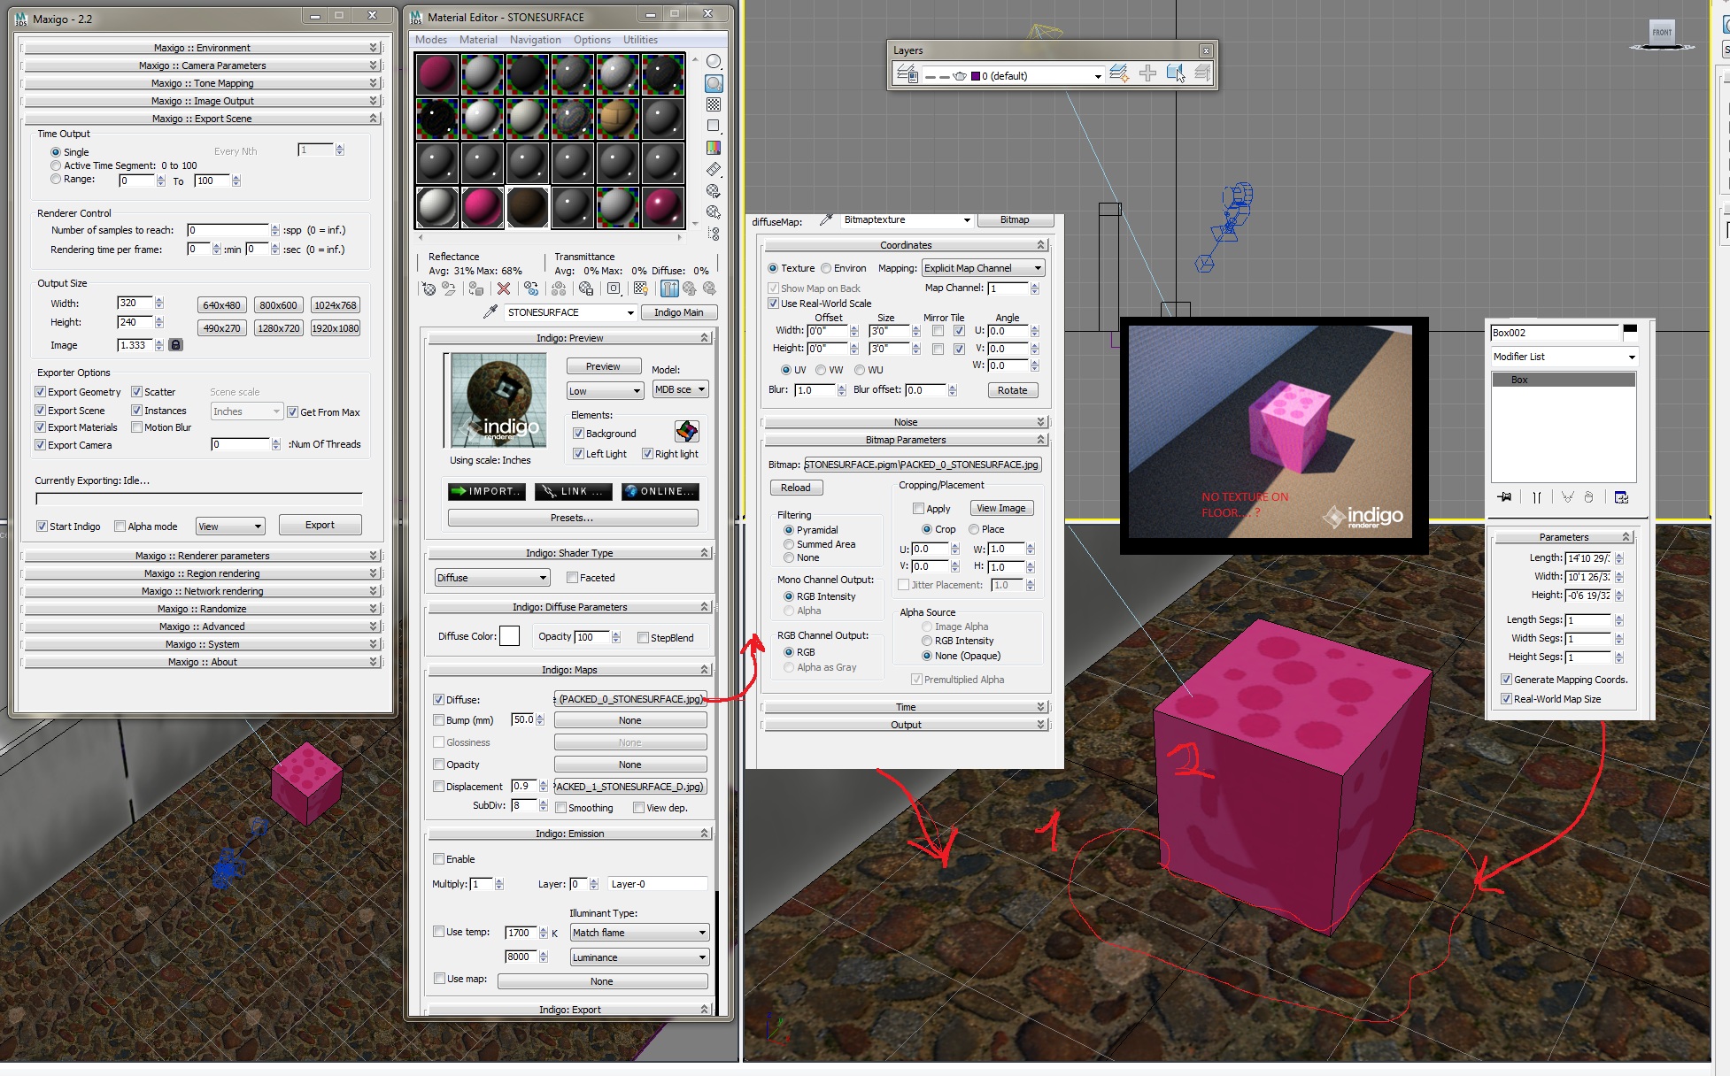Click Make Unique icon in material toolbar
1730x1076 pixels.
(559, 288)
